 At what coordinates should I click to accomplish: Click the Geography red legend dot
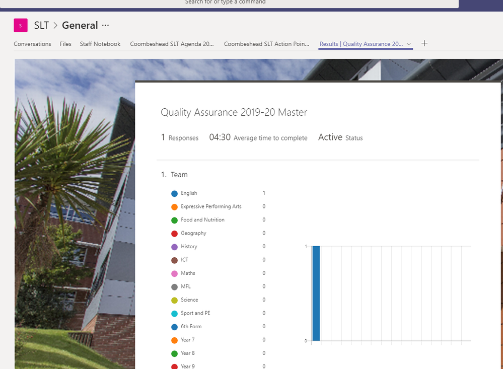coord(175,234)
